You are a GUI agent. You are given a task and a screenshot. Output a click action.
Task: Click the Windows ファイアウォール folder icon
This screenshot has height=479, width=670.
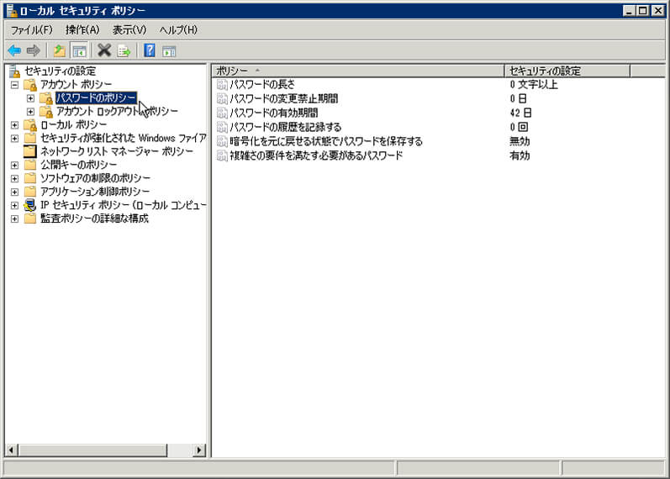click(30, 138)
